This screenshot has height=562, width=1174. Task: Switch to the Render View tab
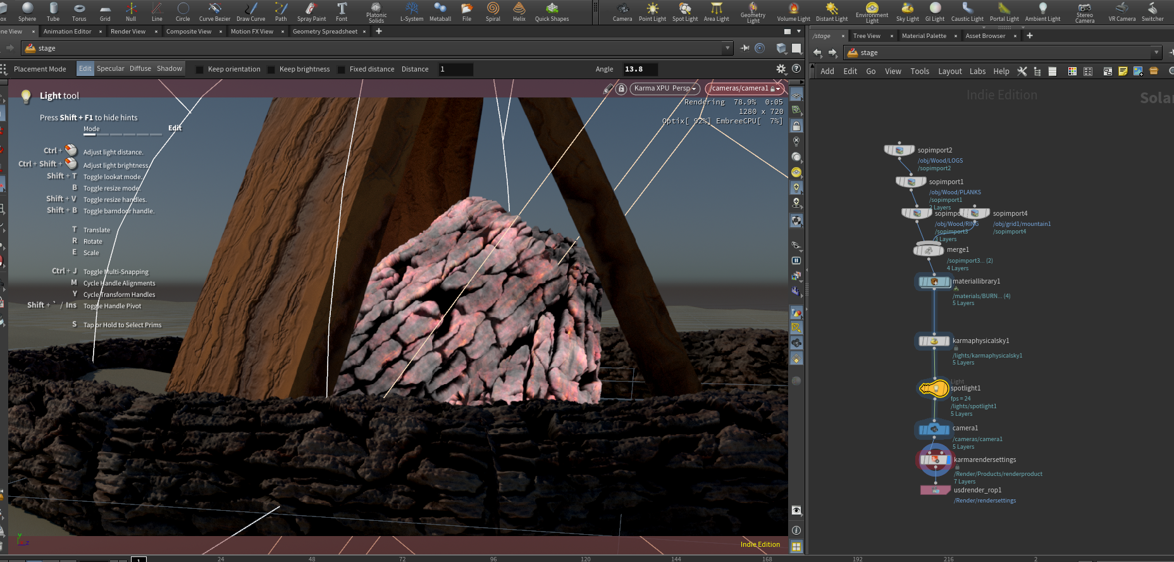pyautogui.click(x=128, y=32)
